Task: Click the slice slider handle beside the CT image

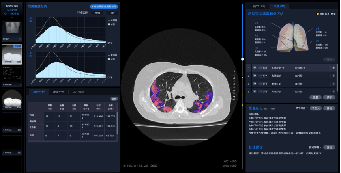Action: click(243, 59)
